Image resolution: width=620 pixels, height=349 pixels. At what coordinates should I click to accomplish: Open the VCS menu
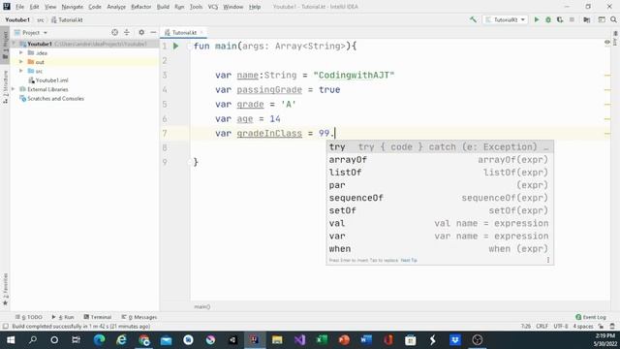(213, 7)
